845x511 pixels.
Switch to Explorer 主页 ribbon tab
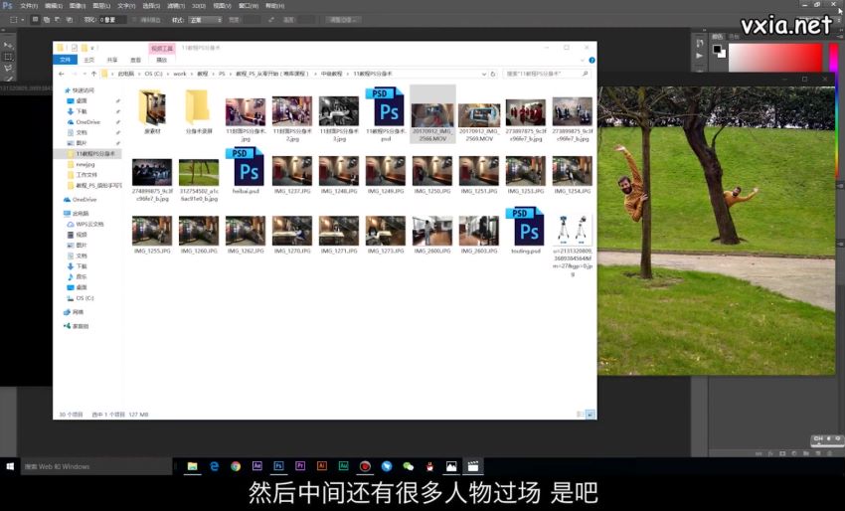(x=89, y=60)
